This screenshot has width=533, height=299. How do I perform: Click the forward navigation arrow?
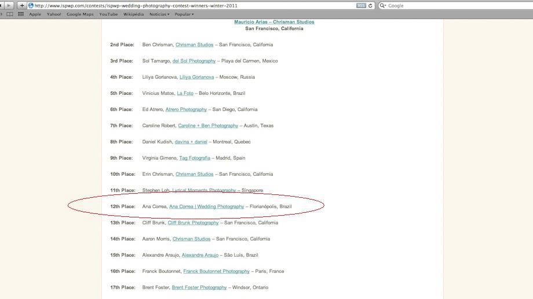pyautogui.click(x=9, y=5)
